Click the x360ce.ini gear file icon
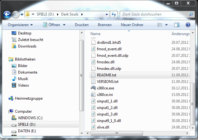The width and height of the screenshot is (198, 140). 93,94
